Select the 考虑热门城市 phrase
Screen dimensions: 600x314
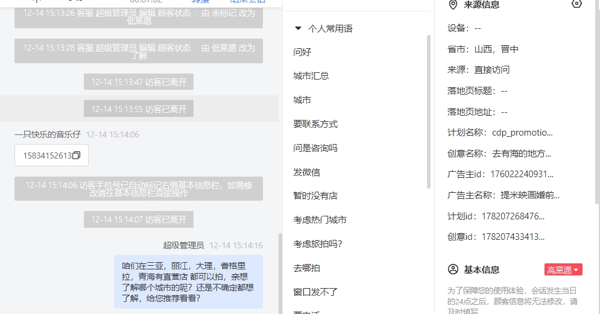(320, 220)
